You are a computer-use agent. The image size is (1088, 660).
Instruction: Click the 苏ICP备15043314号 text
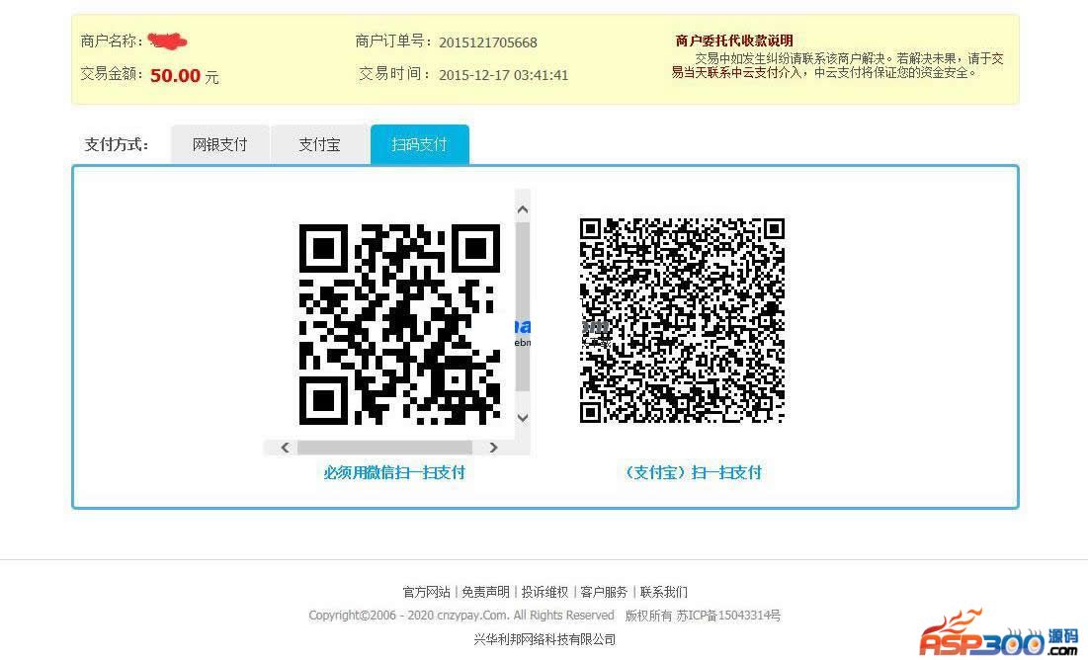pyautogui.click(x=728, y=616)
